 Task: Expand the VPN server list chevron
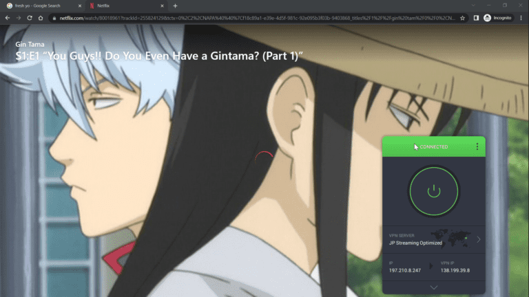click(x=479, y=240)
